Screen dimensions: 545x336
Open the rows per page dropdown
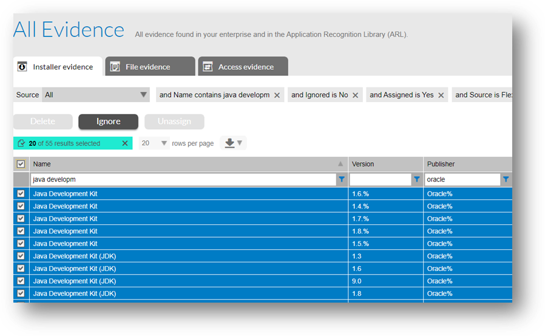click(x=154, y=143)
